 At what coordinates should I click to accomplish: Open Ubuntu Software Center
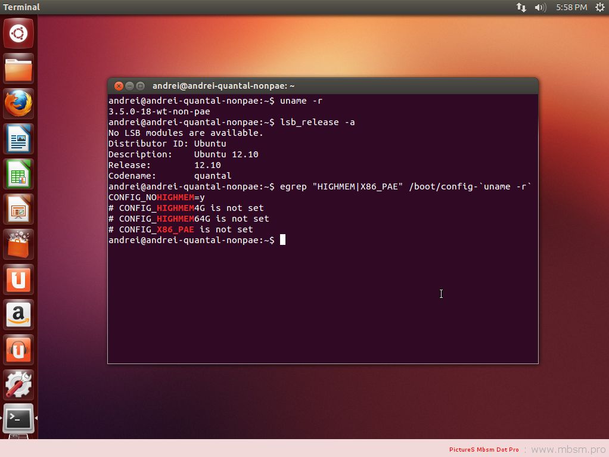(x=18, y=245)
